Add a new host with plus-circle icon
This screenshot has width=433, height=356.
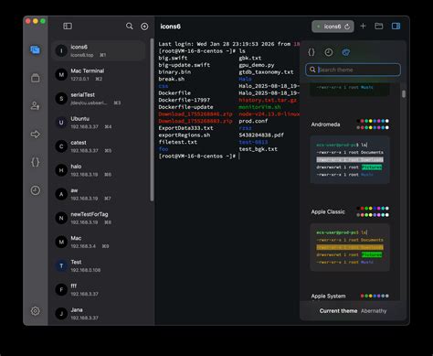pos(144,27)
